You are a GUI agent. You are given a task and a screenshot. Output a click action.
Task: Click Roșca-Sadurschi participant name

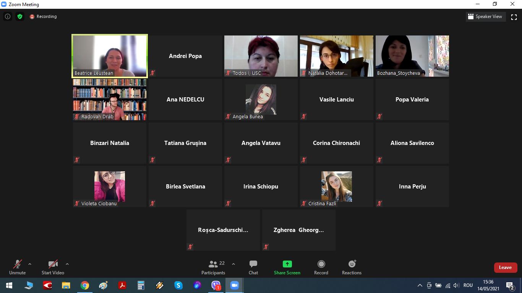(x=223, y=230)
